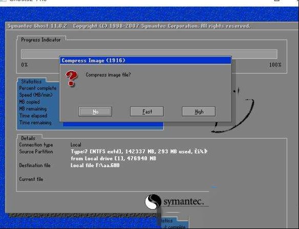Click the Compress Image (1916) title bar
Screen dimensions: 299x229
[146, 60]
